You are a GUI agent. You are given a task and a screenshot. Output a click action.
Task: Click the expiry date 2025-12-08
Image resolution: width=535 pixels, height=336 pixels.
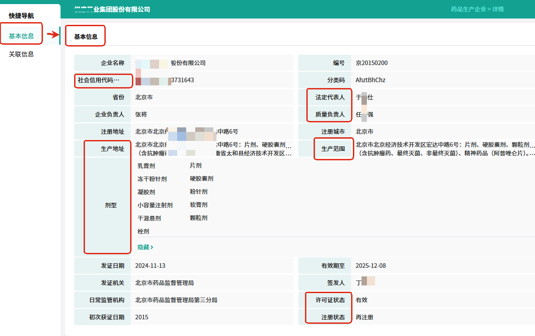[x=371, y=266]
